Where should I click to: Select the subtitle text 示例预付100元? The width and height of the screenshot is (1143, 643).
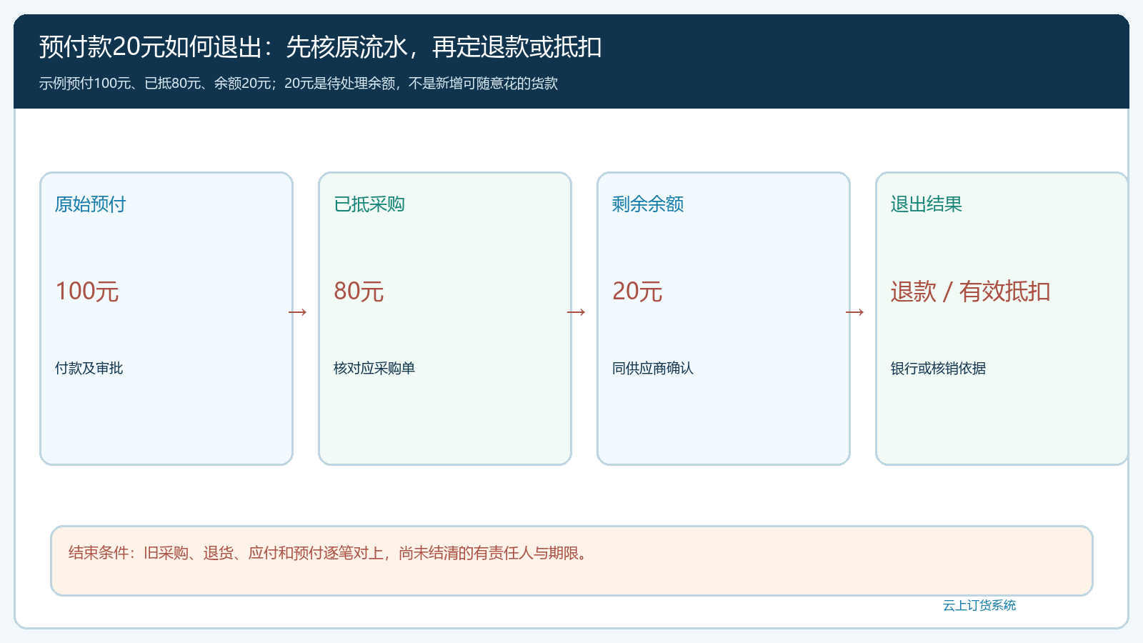84,84
